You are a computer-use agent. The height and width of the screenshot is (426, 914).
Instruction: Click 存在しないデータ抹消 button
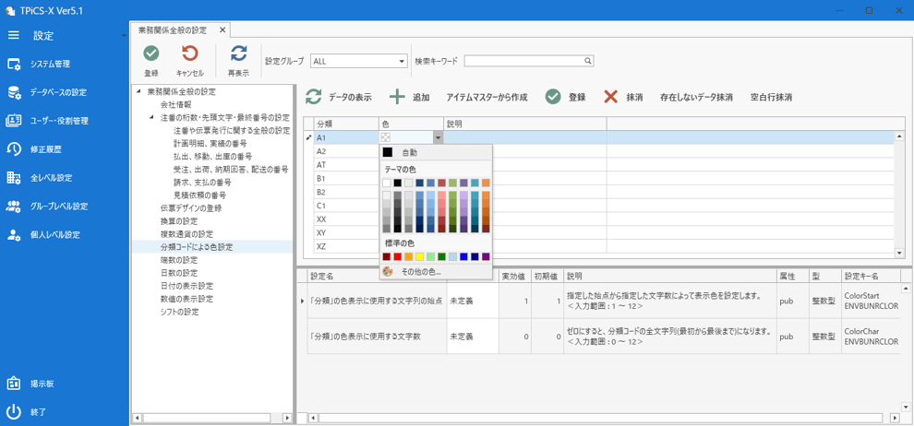(x=695, y=97)
